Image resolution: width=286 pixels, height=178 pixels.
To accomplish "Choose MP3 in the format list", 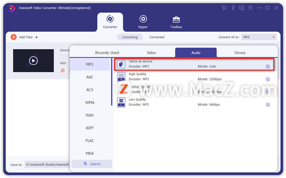I will pyautogui.click(x=90, y=64).
